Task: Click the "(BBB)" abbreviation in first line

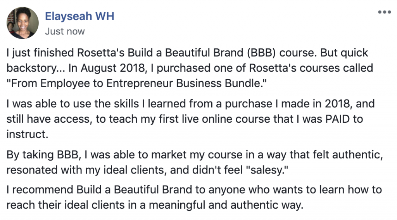Action: [261, 53]
